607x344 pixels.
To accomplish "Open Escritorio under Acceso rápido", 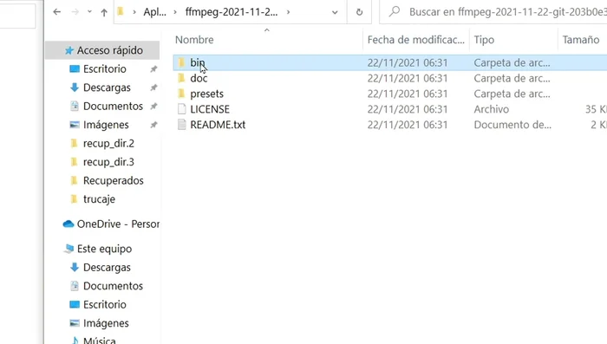I will tap(105, 68).
